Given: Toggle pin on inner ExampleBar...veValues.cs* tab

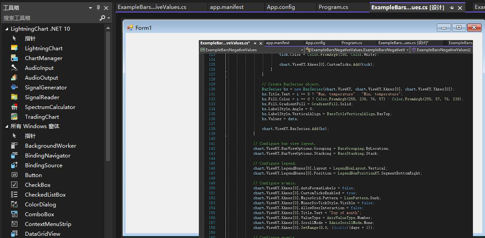Looking at the screenshot, I should (255, 43).
